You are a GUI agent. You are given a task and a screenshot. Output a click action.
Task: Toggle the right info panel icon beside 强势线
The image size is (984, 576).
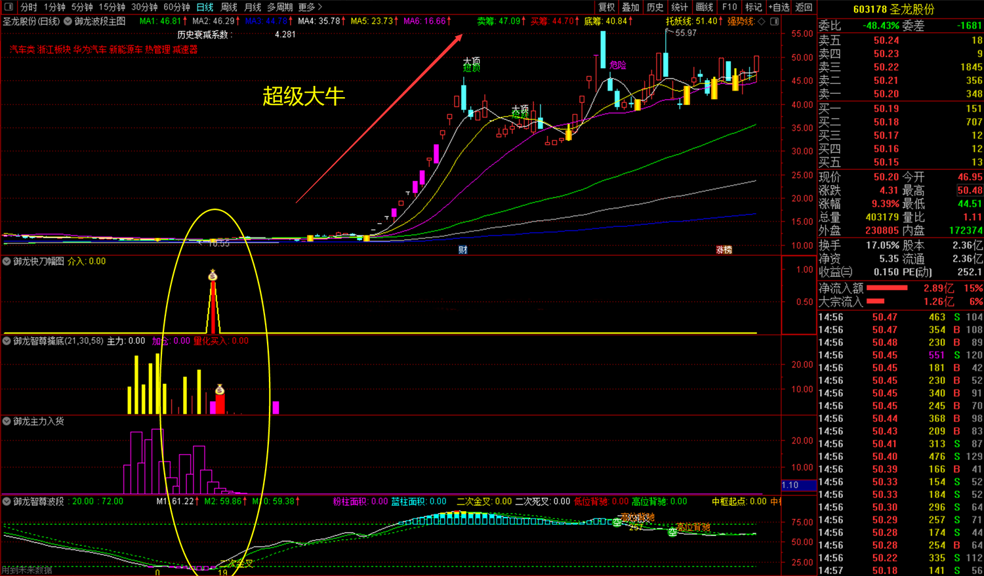click(x=774, y=22)
